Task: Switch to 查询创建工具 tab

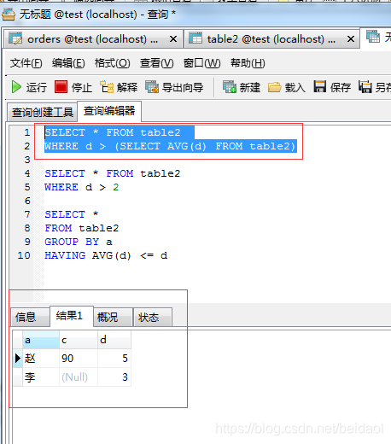Action: click(42, 112)
